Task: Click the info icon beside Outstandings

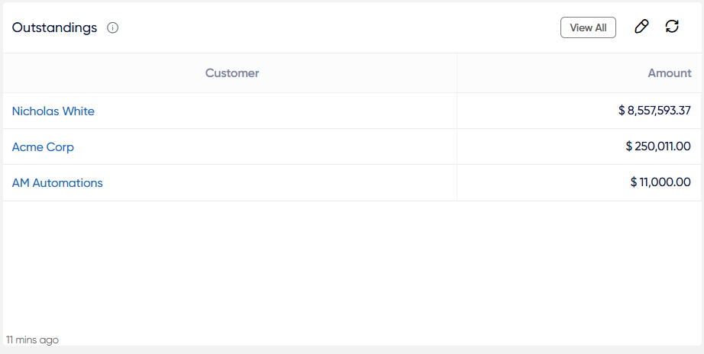Action: (113, 27)
